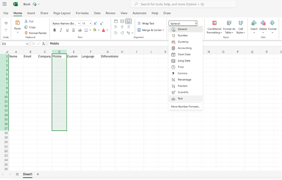Expand the Paste options arrow
Screen dimensions: 282x180
pyautogui.click(x=17, y=33)
